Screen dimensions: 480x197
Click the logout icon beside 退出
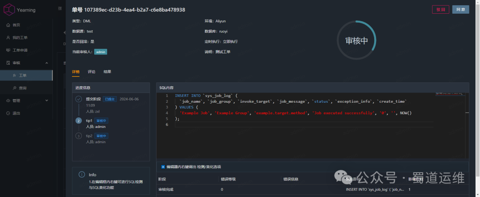(8, 113)
